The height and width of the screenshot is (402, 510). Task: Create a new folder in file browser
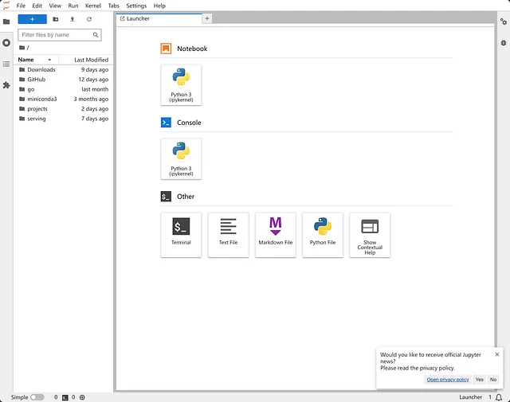coord(56,19)
